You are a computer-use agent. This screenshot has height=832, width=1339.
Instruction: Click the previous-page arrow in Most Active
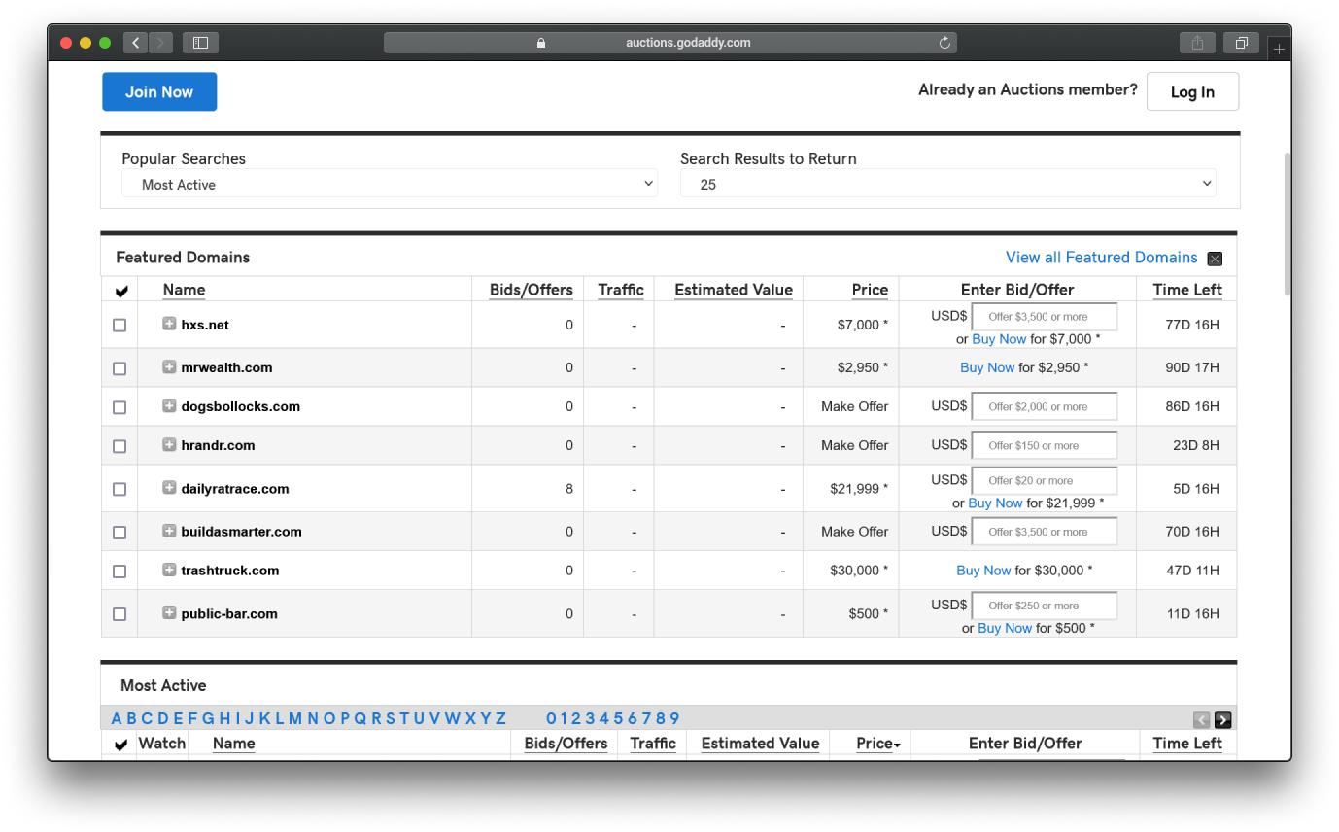pyautogui.click(x=1202, y=720)
